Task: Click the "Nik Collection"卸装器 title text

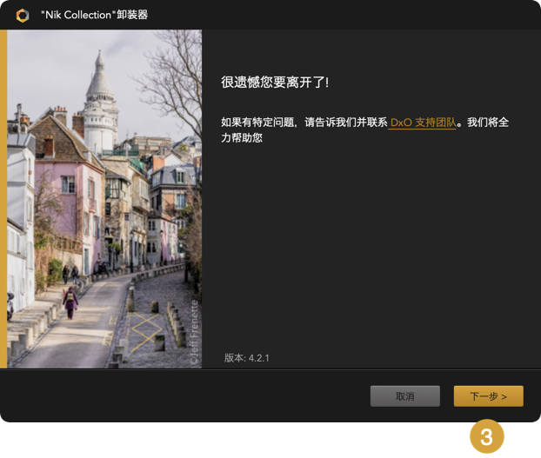Action: (95, 15)
